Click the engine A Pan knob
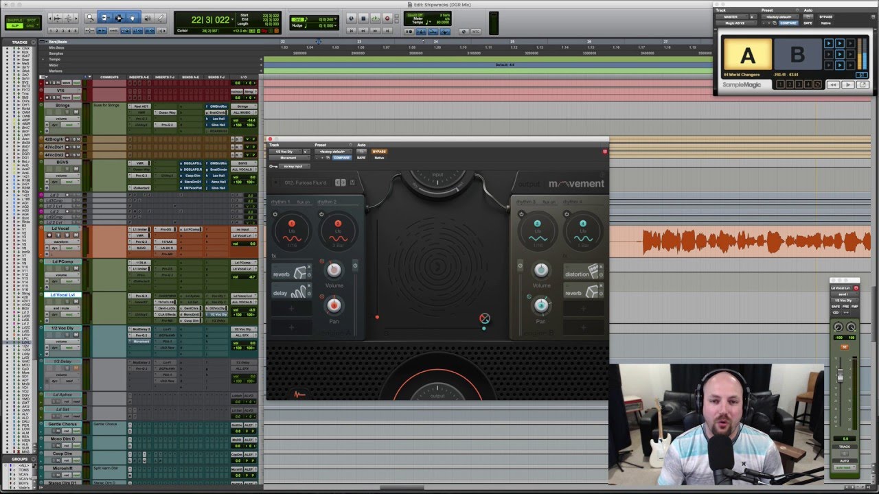The height and width of the screenshot is (494, 879). tap(334, 305)
